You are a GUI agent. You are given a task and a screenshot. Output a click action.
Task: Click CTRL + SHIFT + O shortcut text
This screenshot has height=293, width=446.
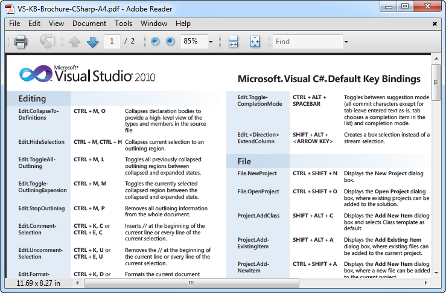click(315, 192)
